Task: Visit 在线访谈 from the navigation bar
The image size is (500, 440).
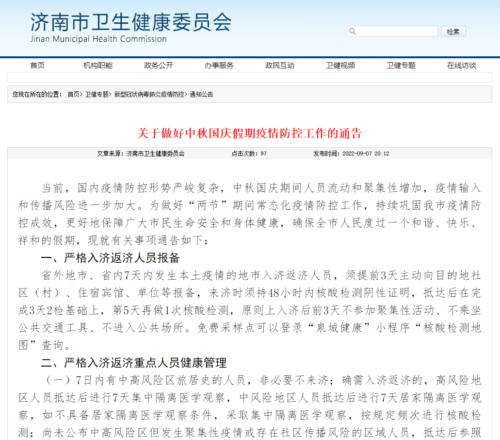Action: coord(462,66)
